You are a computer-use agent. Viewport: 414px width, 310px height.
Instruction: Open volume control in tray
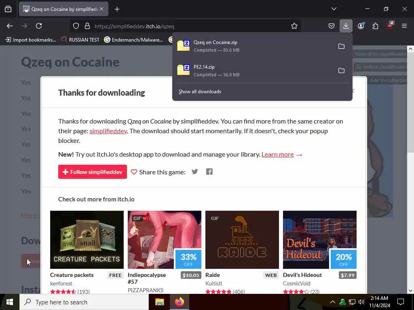click(x=361, y=302)
